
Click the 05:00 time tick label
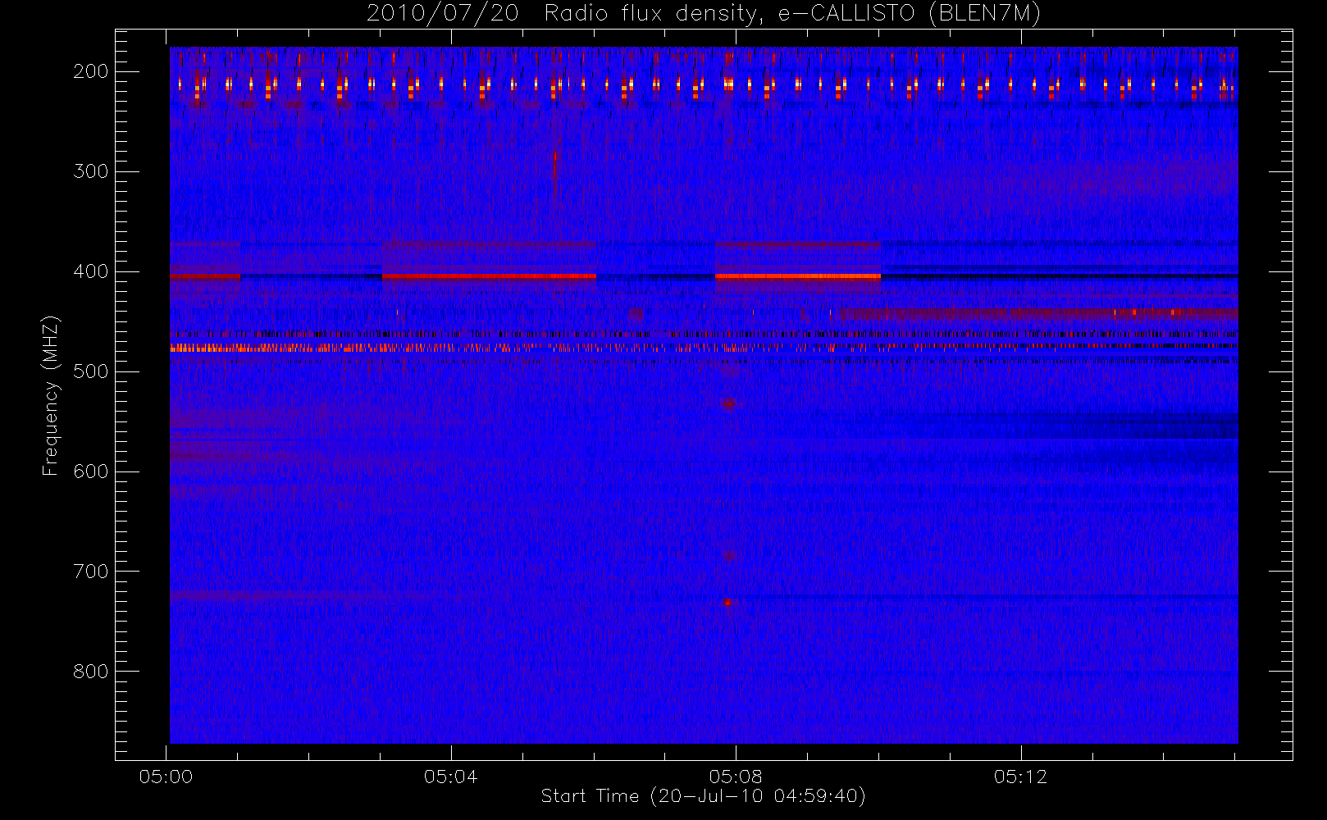166,777
